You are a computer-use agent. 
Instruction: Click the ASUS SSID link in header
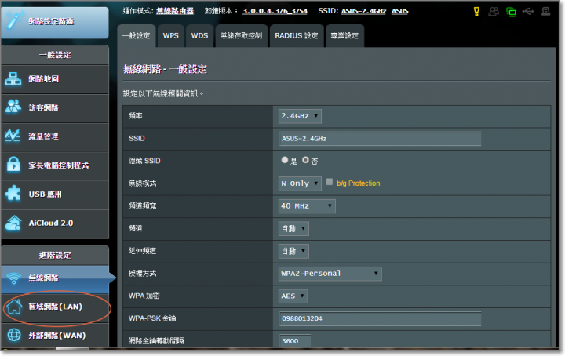click(x=400, y=11)
